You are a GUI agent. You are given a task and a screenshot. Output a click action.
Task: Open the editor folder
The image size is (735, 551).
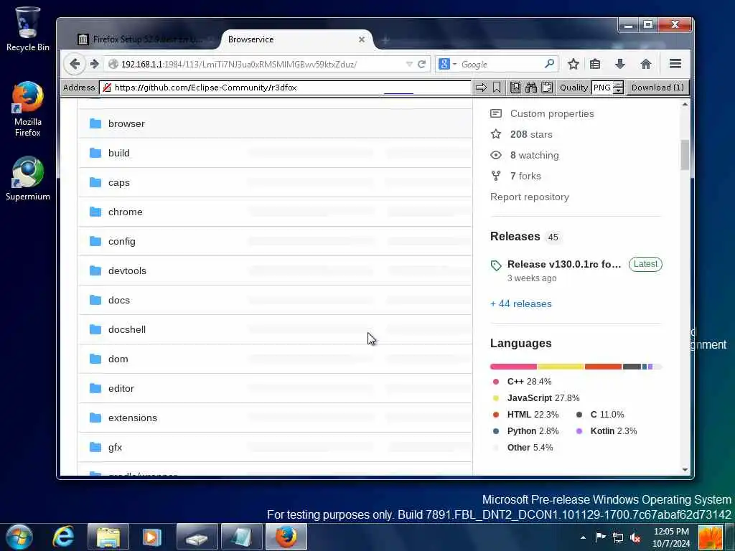click(121, 388)
